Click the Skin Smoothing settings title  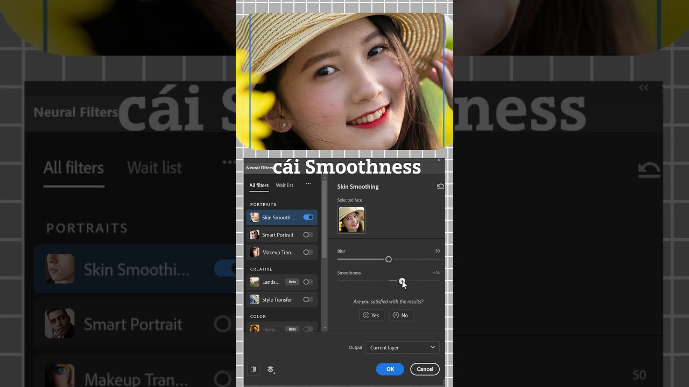pyautogui.click(x=358, y=187)
